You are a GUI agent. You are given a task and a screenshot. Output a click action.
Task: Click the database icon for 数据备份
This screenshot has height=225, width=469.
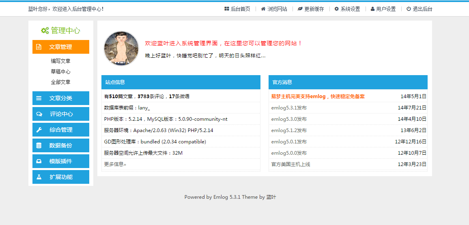pyautogui.click(x=39, y=145)
